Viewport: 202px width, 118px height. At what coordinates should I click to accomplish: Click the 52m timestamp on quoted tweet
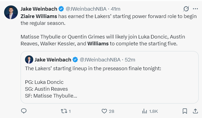point(130,60)
